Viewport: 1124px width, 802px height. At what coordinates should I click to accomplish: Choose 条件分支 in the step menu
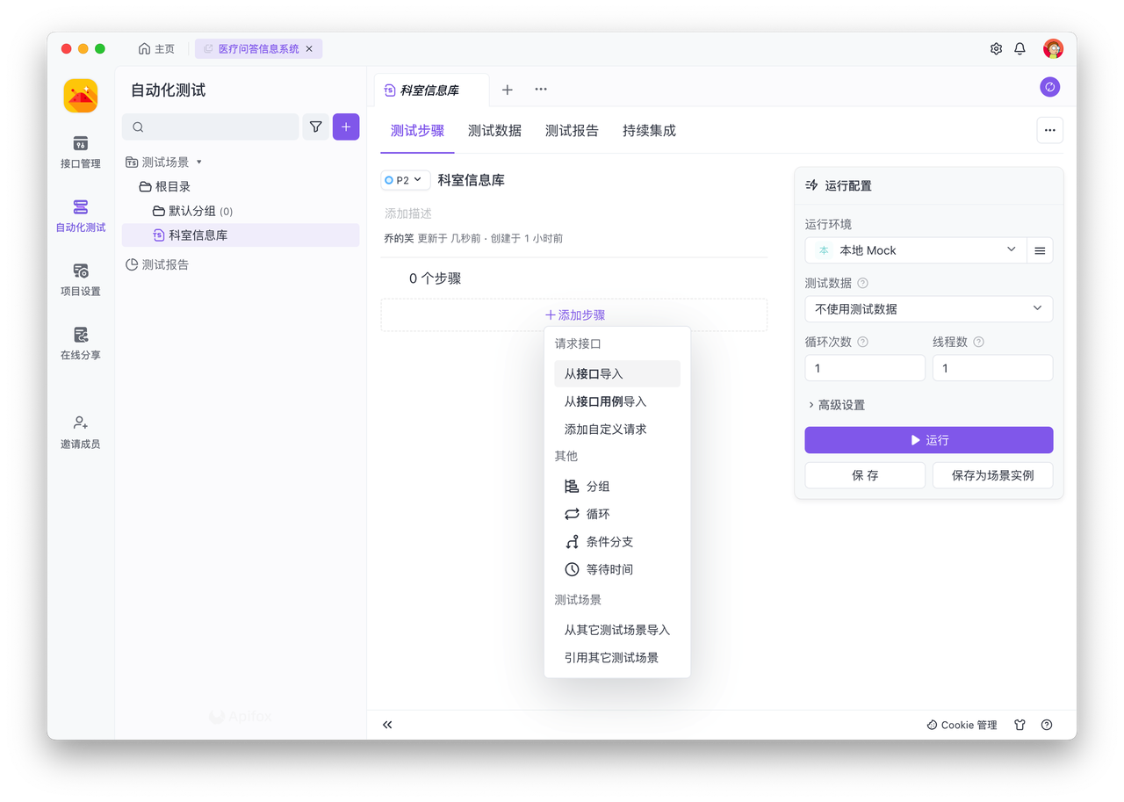pyautogui.click(x=609, y=542)
